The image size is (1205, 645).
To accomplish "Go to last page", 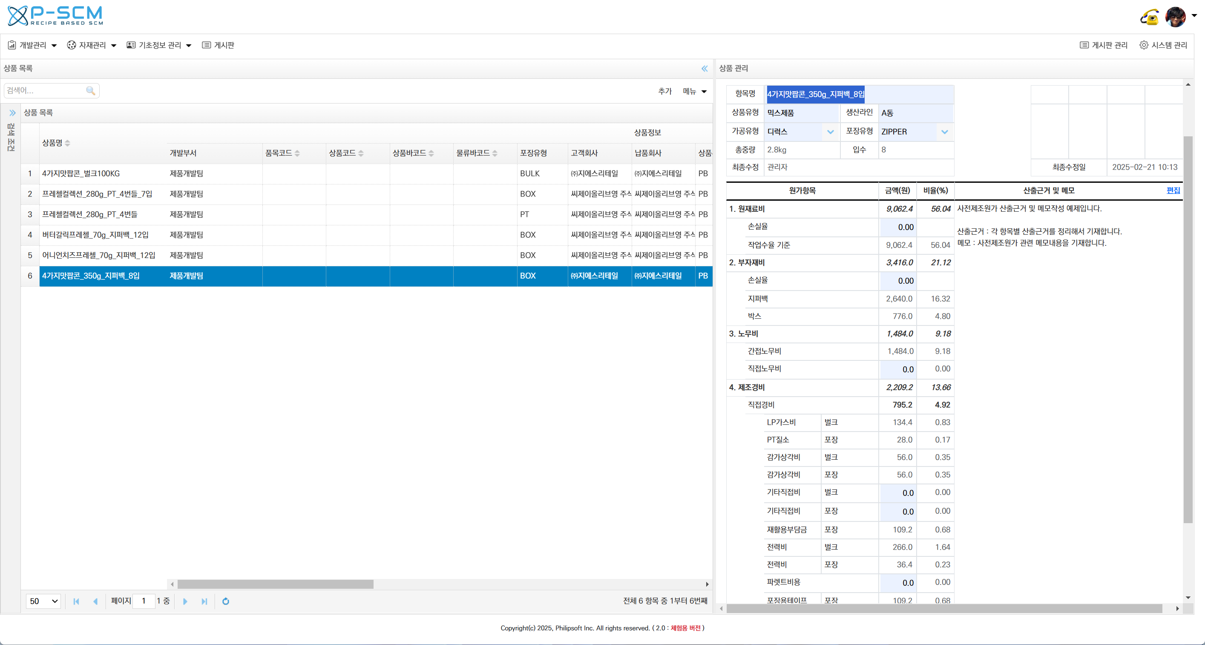I will (x=204, y=602).
